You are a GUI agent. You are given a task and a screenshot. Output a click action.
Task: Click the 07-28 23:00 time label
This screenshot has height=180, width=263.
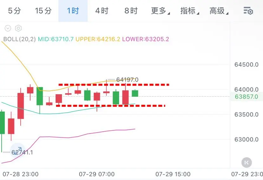pos(21,174)
